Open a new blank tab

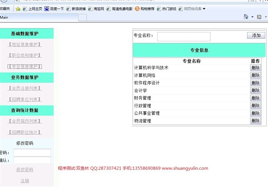pyautogui.click(x=82, y=17)
